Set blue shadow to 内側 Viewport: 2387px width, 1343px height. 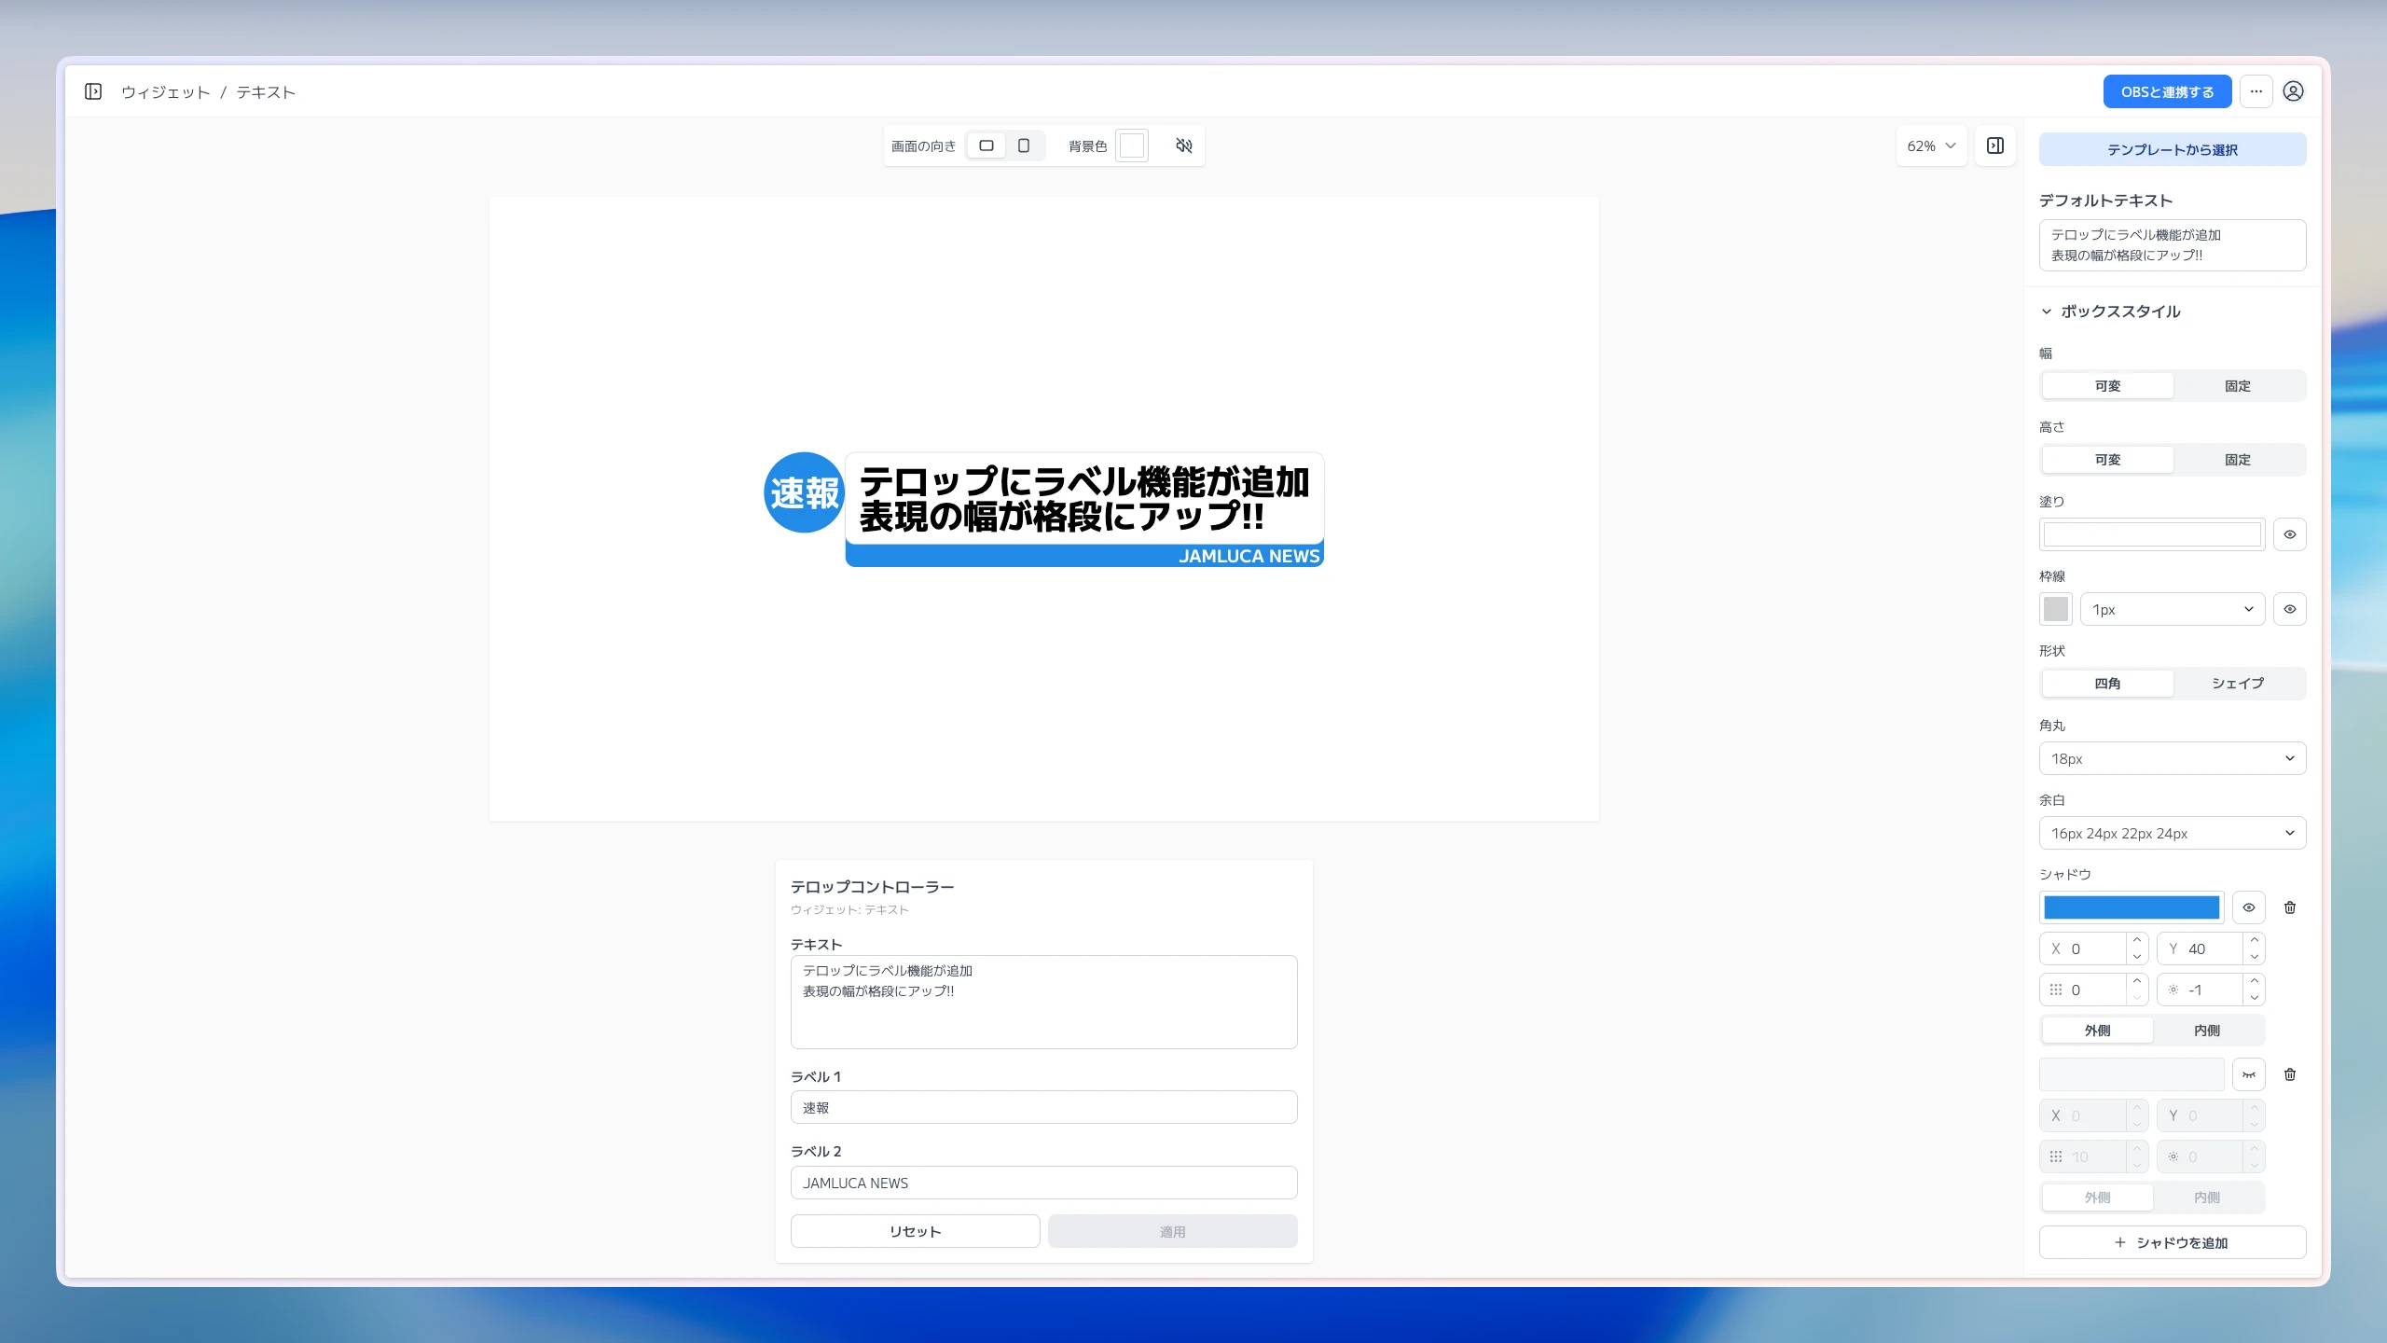pos(2207,1031)
